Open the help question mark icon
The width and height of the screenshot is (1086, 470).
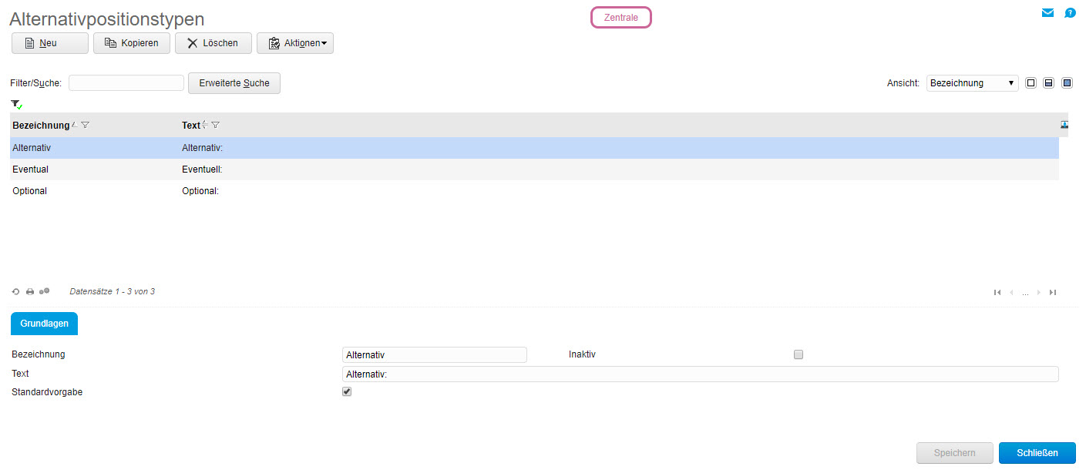click(x=1070, y=12)
